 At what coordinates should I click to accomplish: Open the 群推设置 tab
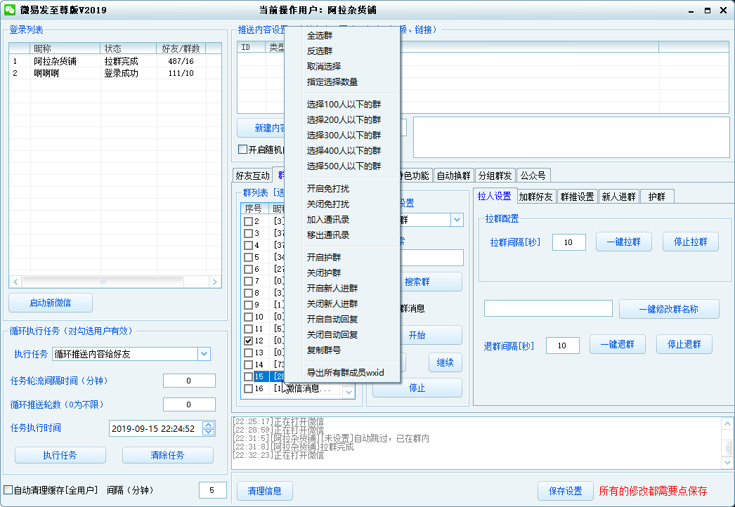pos(578,197)
